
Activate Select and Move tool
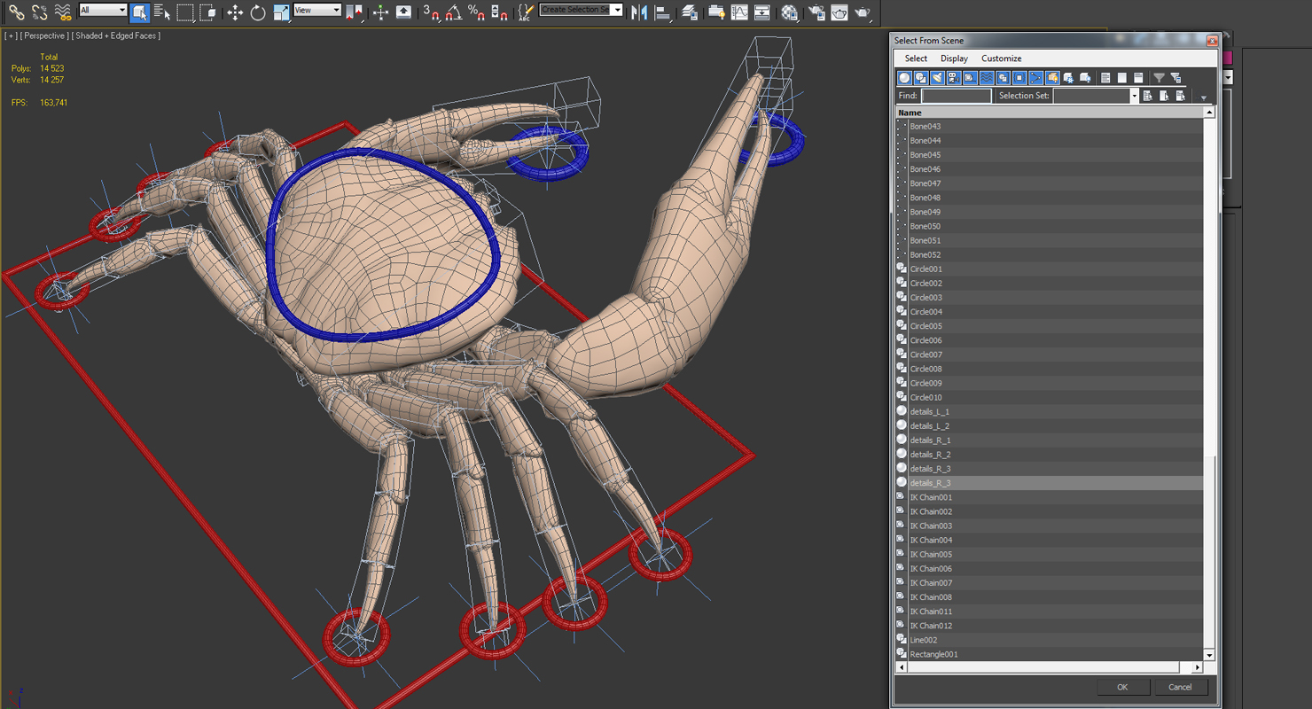(235, 12)
